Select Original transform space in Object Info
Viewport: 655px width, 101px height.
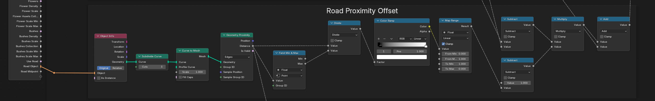point(104,68)
